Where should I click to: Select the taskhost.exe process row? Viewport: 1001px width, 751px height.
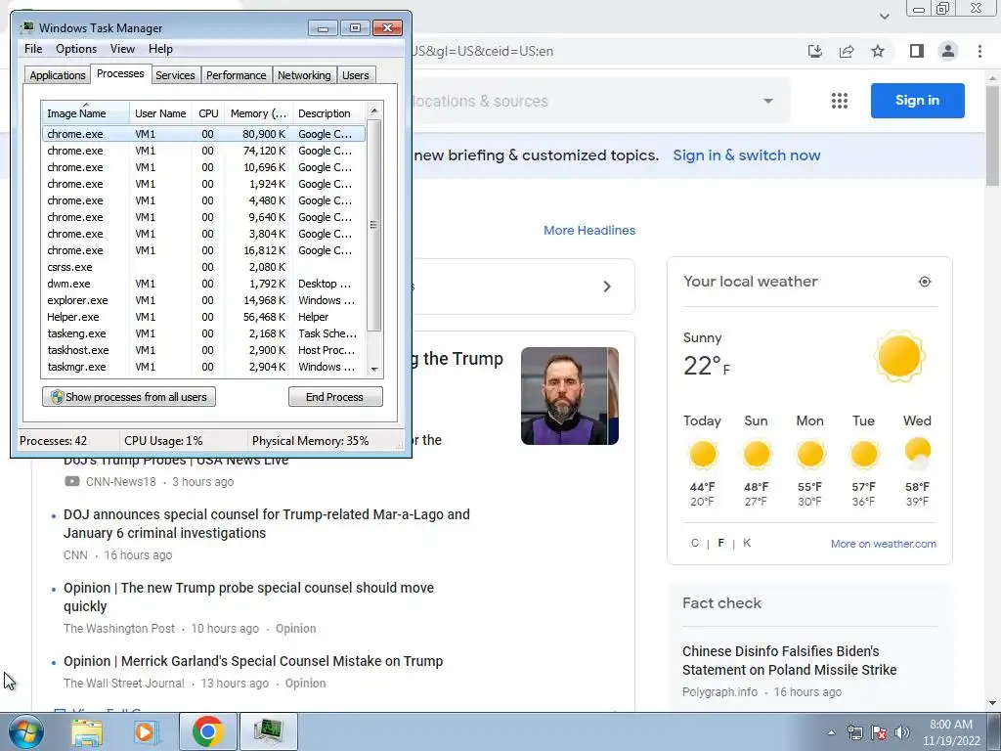(x=204, y=350)
